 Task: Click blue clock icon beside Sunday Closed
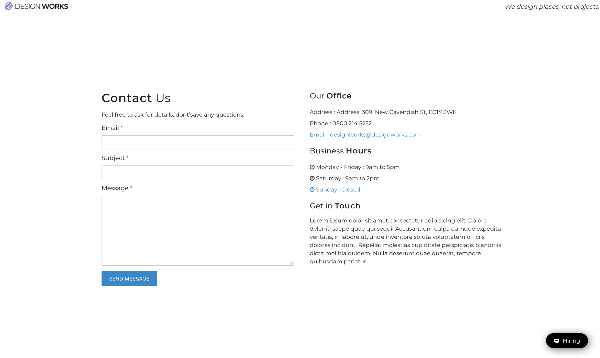[312, 190]
